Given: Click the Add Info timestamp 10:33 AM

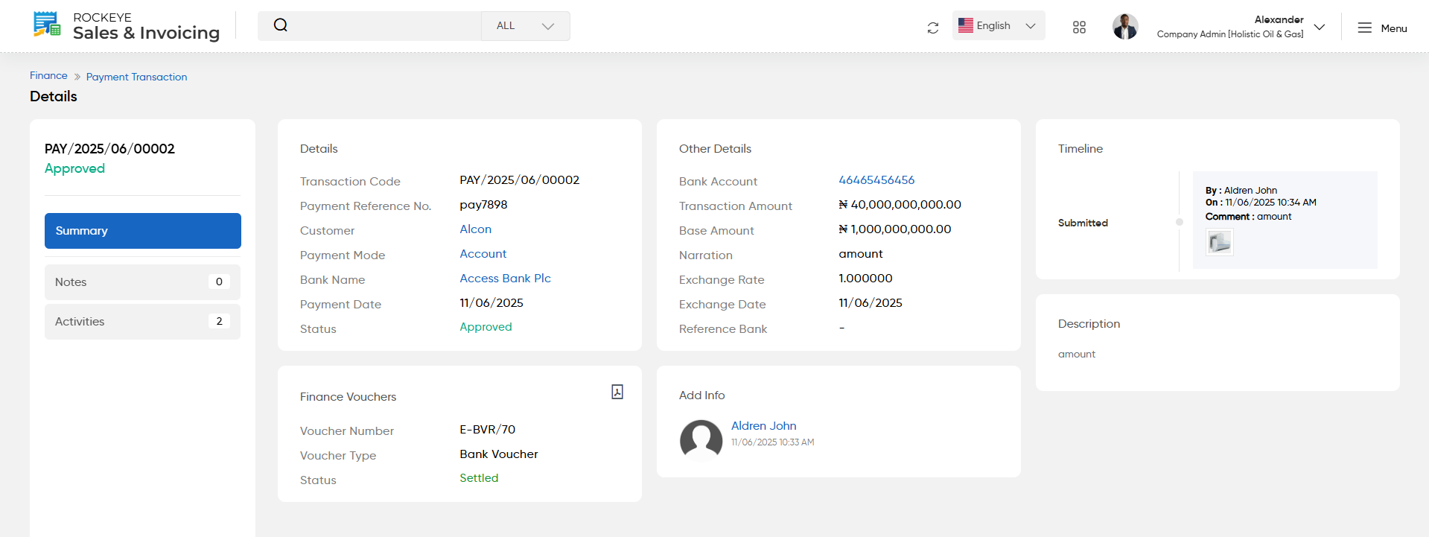Looking at the screenshot, I should pyautogui.click(x=772, y=442).
